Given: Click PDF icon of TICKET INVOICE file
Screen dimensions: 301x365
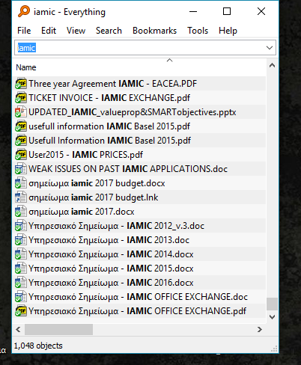Looking at the screenshot, I should 21,98.
